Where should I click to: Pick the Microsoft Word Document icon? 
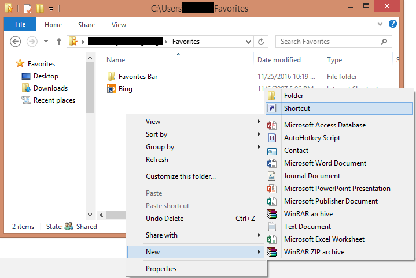click(x=272, y=163)
